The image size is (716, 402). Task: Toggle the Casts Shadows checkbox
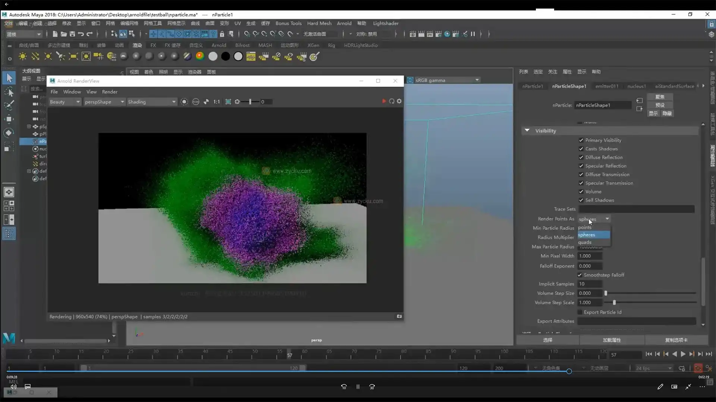(581, 149)
